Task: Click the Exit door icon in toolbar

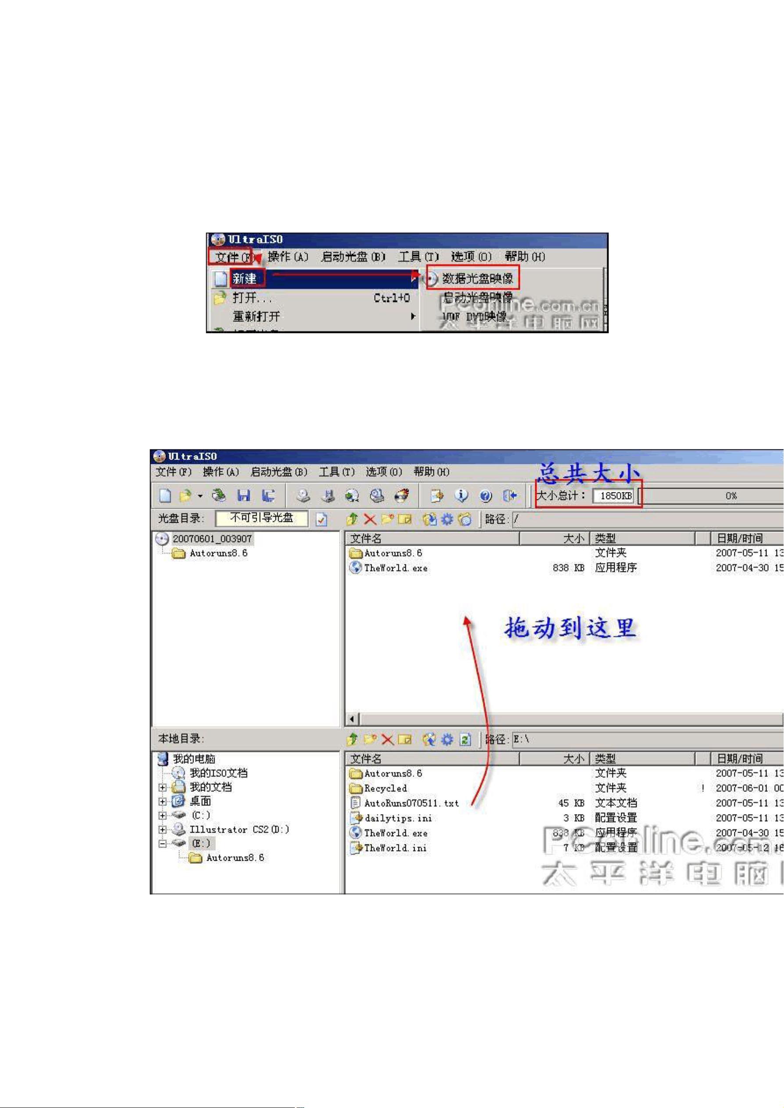Action: [x=510, y=495]
